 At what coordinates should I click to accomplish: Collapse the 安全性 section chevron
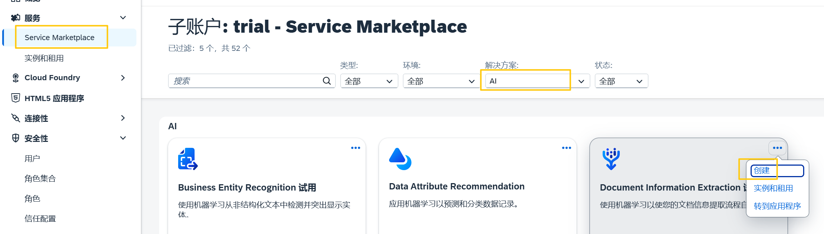coord(123,138)
